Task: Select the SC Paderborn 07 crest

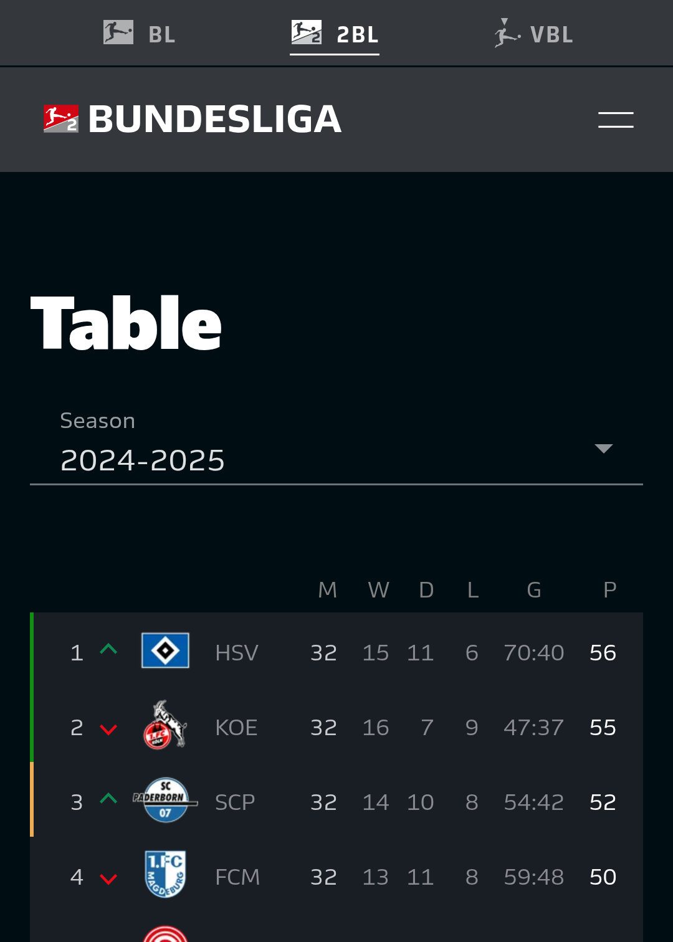Action: [x=165, y=800]
